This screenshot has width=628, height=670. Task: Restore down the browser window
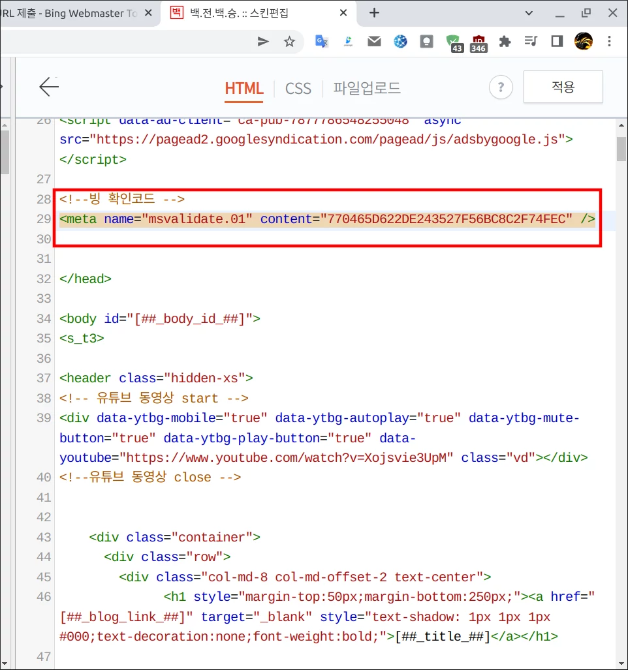click(x=586, y=13)
